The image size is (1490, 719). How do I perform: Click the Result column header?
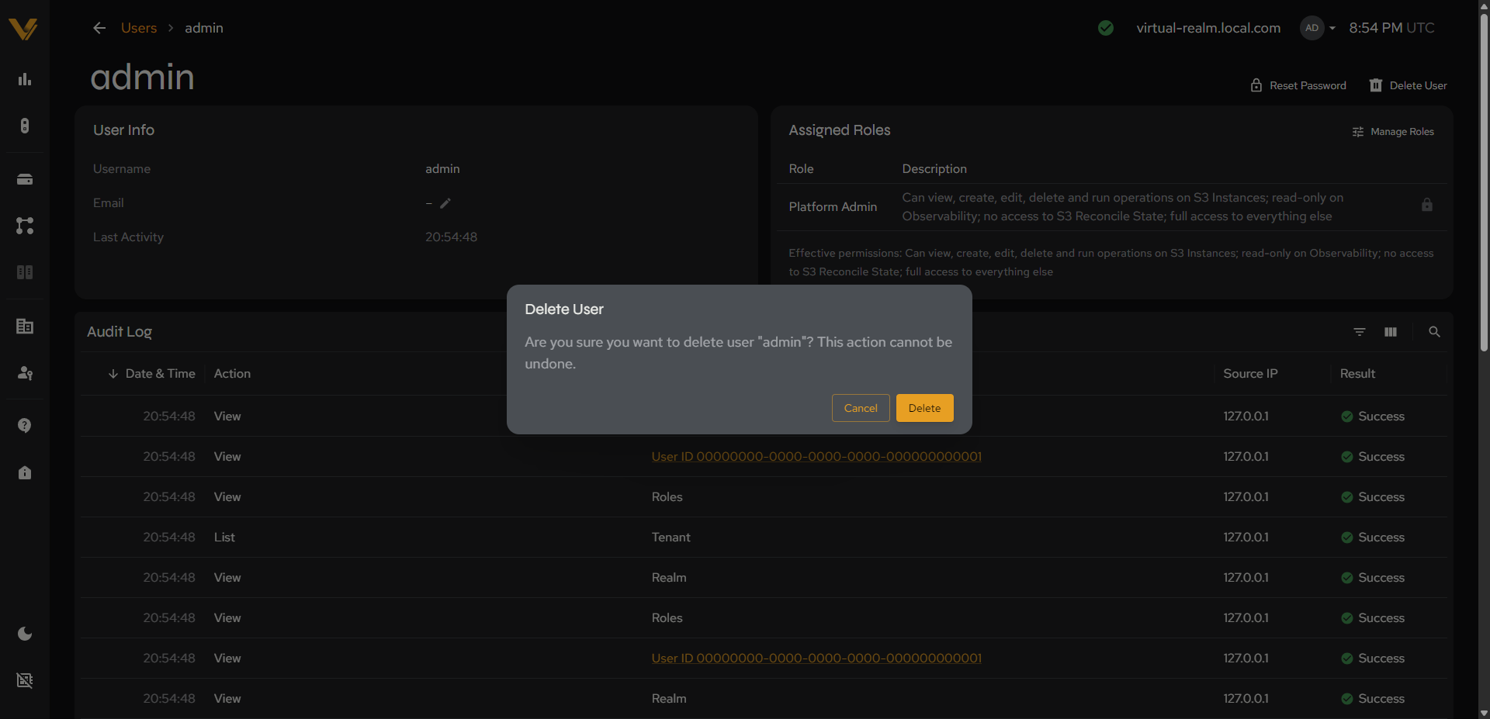coord(1357,374)
